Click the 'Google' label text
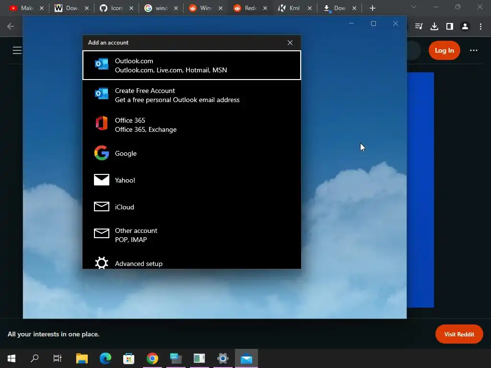This screenshot has height=368, width=491. point(126,153)
